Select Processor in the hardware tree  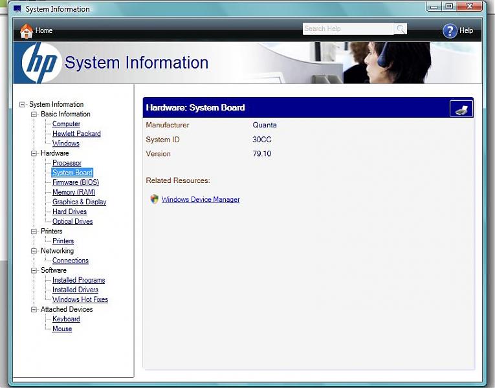[x=67, y=163]
